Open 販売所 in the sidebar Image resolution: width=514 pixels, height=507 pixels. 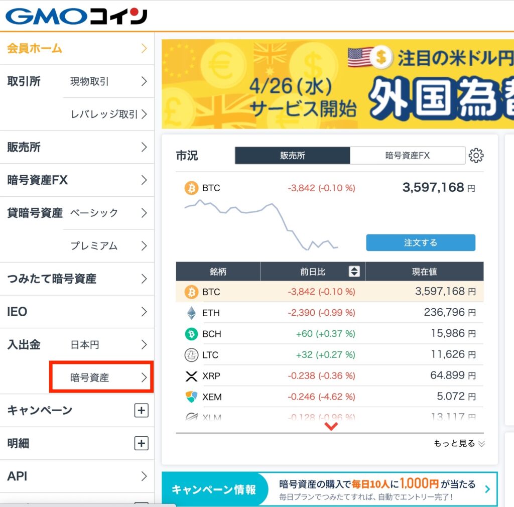pos(77,147)
